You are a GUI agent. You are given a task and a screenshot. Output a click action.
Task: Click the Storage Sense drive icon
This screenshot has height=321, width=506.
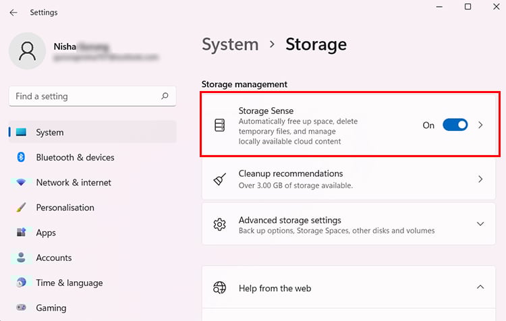click(x=219, y=125)
